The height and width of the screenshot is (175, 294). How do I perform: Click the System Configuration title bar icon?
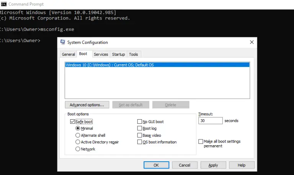point(62,42)
